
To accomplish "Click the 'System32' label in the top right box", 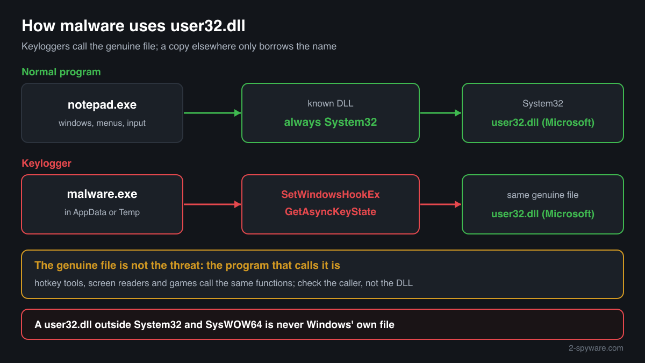I will [543, 103].
